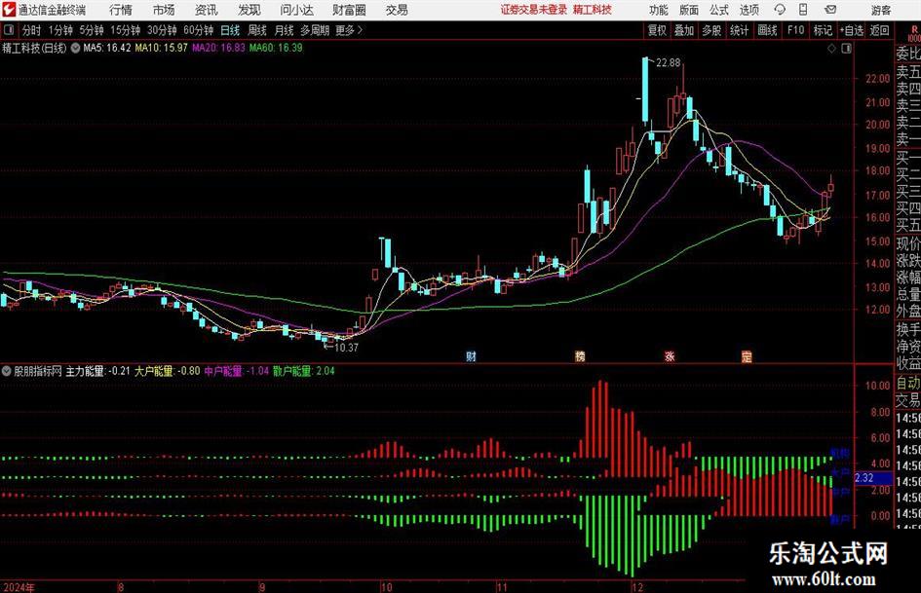The height and width of the screenshot is (593, 921).
Task: Switch to the 5分钟 period
Action: tap(92, 30)
